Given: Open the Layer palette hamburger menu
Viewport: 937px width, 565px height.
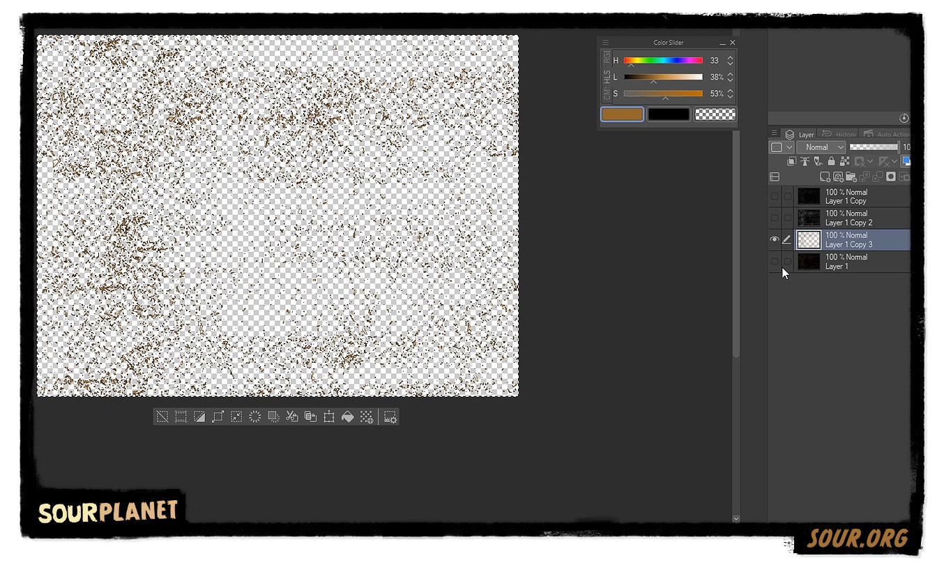Looking at the screenshot, I should click(774, 133).
